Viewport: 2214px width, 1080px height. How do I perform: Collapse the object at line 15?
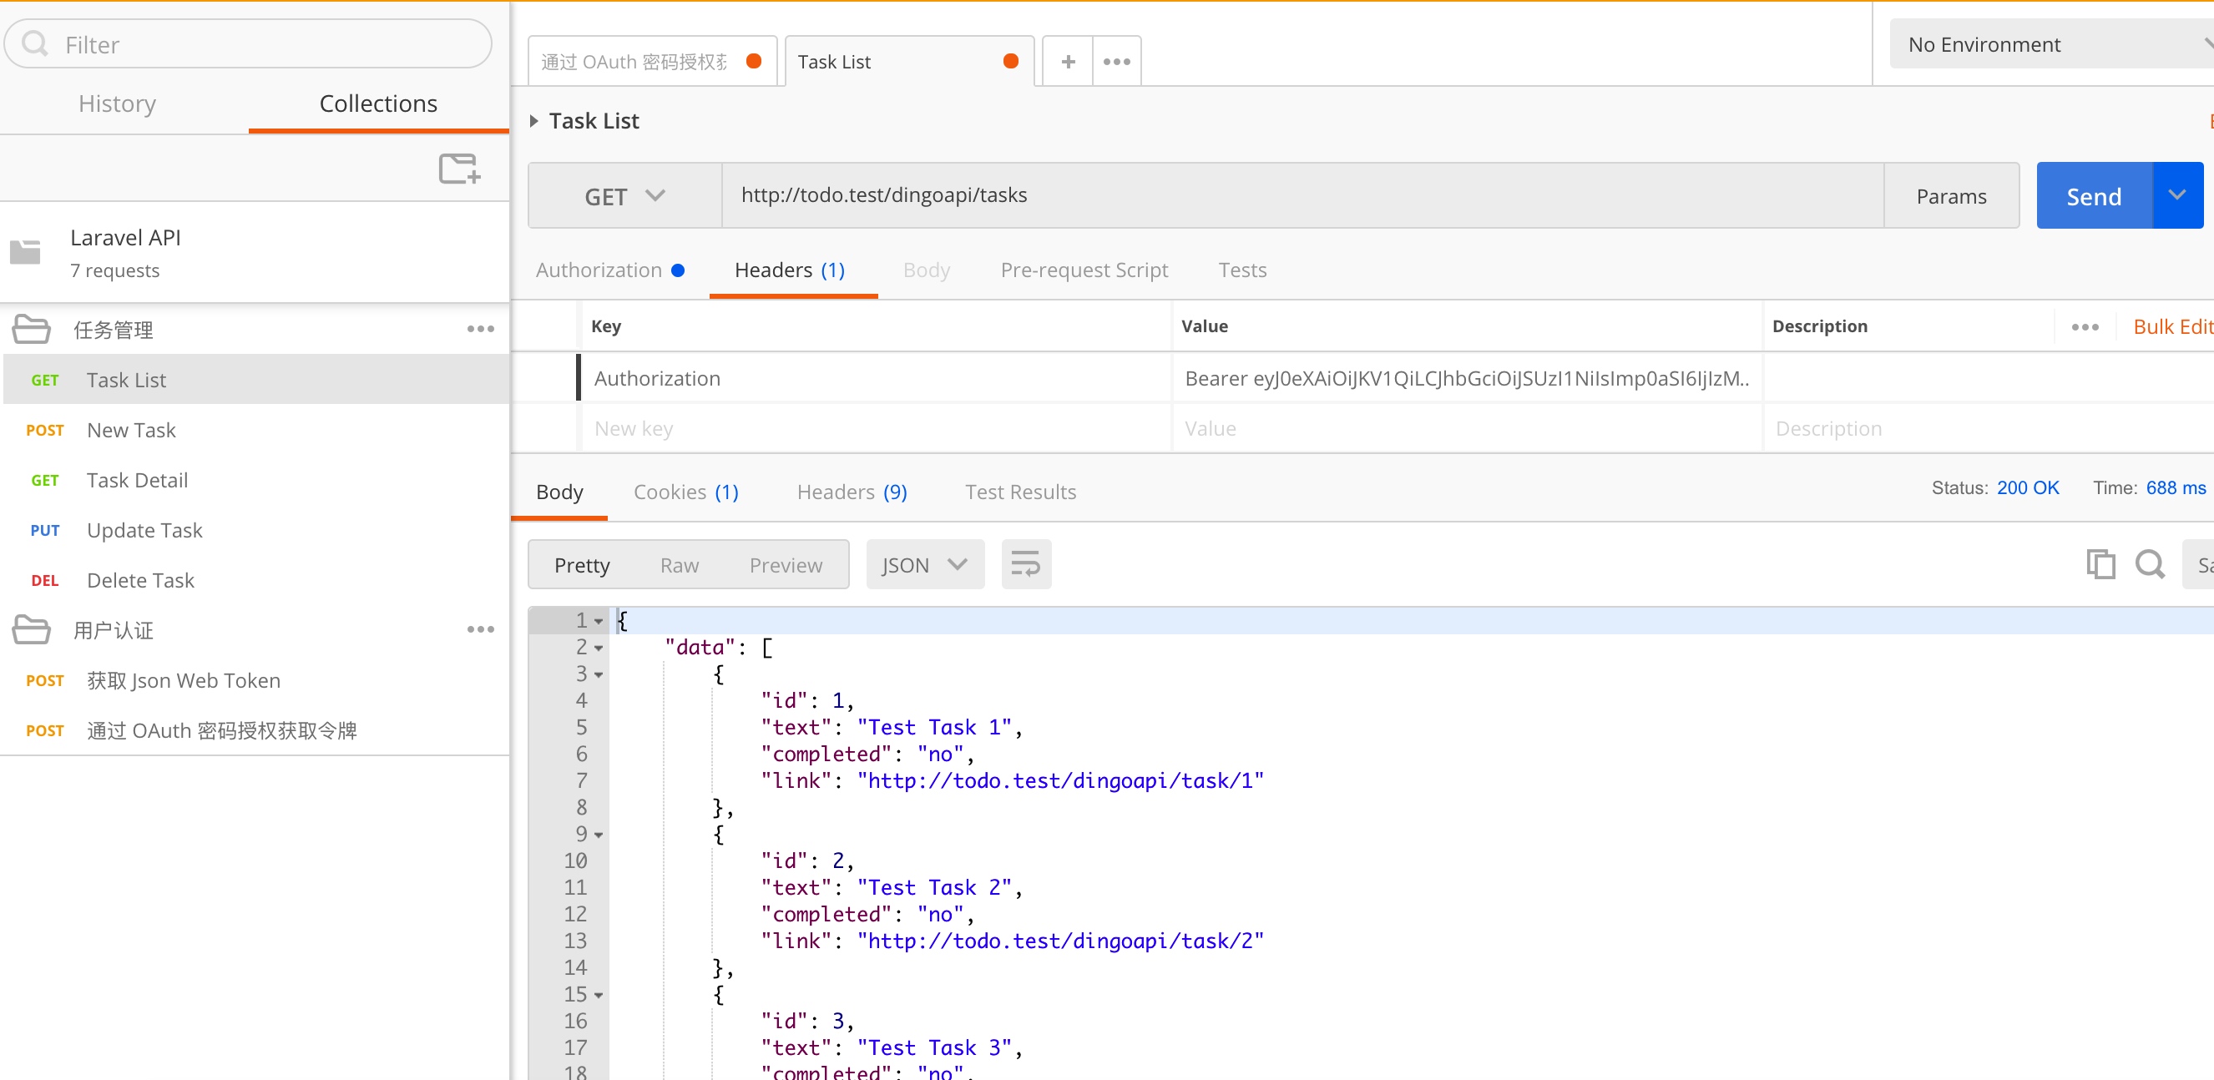[599, 995]
